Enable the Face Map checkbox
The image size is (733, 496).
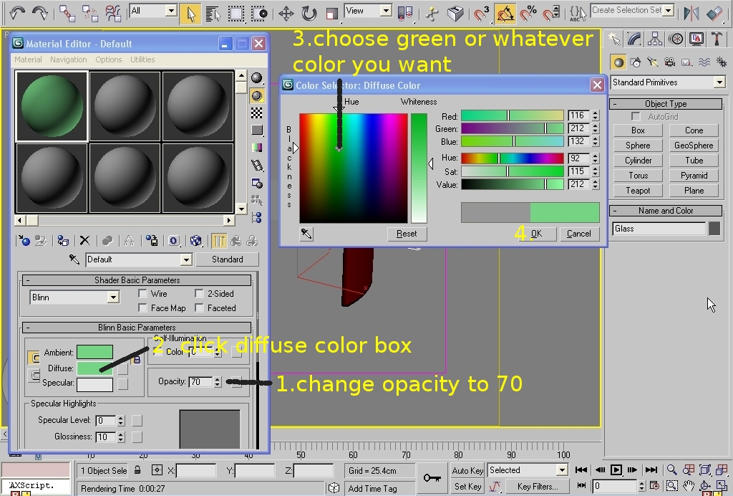pyautogui.click(x=143, y=308)
